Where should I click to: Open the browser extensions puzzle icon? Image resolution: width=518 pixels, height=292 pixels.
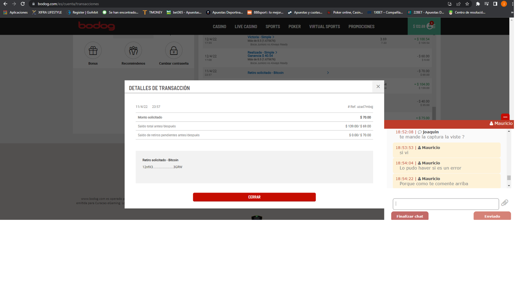click(478, 4)
